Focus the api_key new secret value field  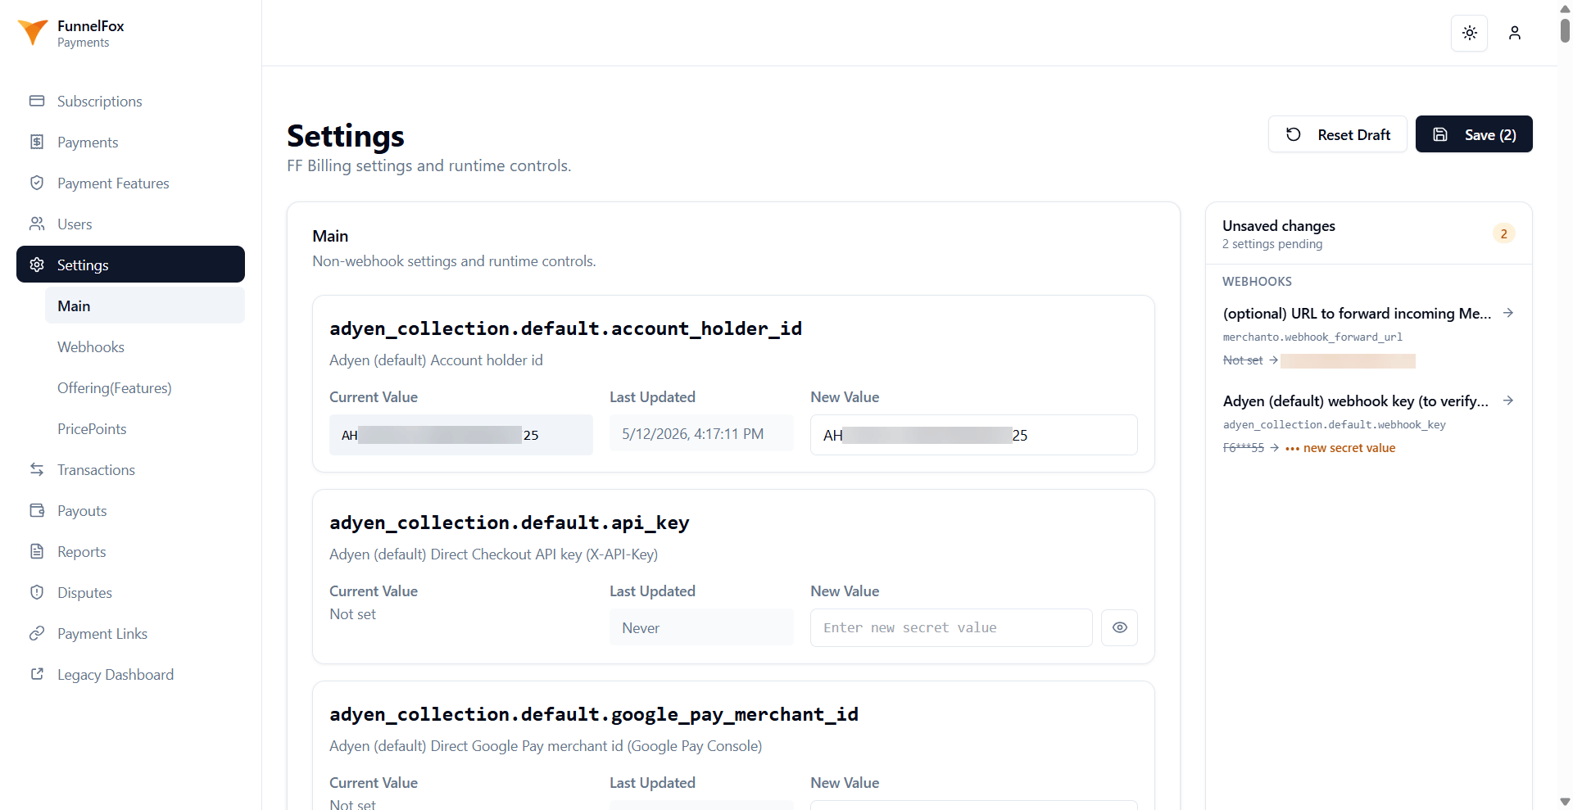[951, 627]
